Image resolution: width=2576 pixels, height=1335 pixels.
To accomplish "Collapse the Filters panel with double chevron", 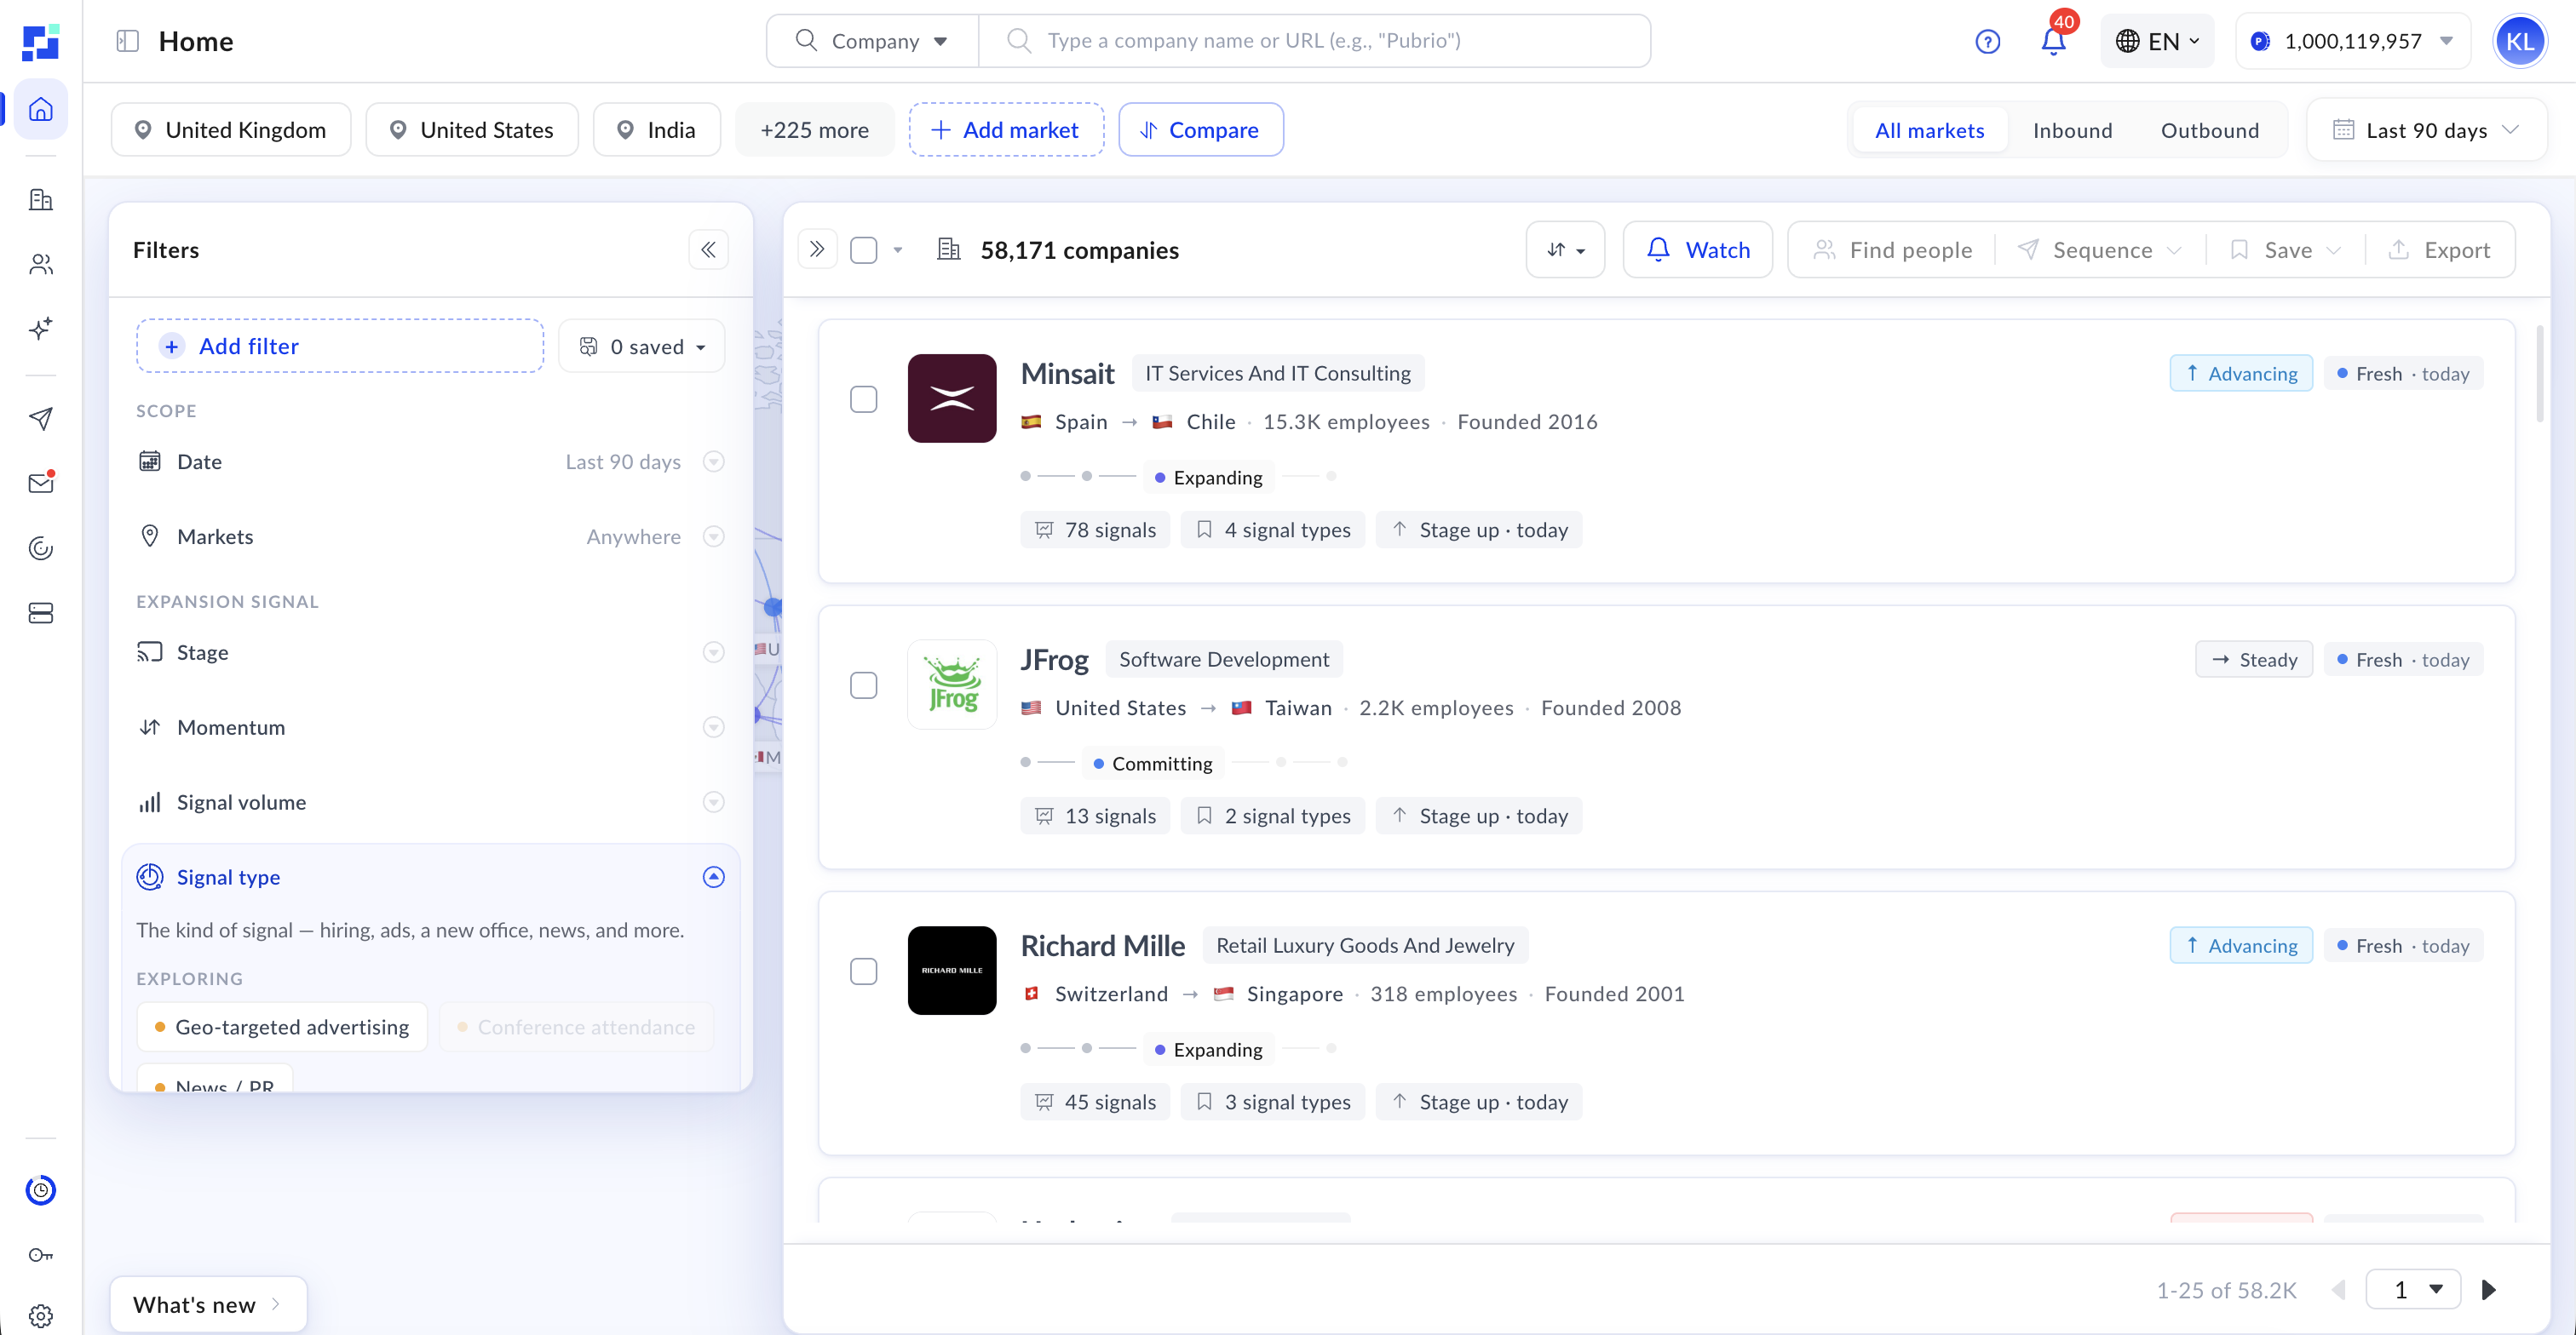I will pyautogui.click(x=708, y=249).
